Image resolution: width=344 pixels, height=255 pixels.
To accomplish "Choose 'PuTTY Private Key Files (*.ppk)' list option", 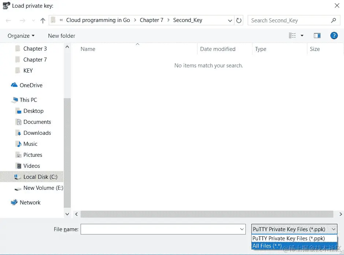I will coord(294,238).
